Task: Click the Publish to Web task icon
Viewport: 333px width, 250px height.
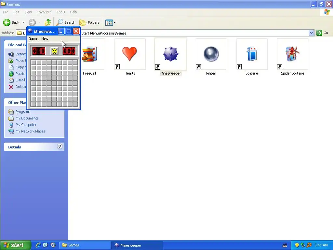Action: tap(11, 74)
